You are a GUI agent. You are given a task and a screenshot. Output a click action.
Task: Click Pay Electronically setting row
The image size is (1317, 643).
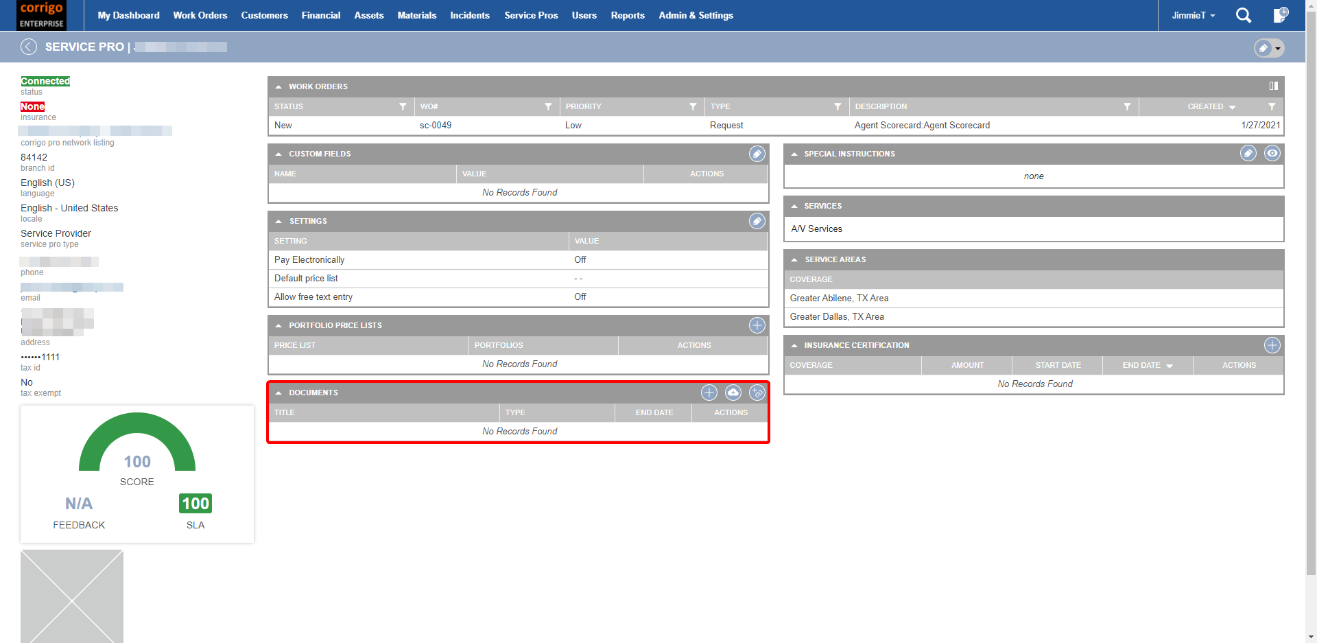pos(518,259)
